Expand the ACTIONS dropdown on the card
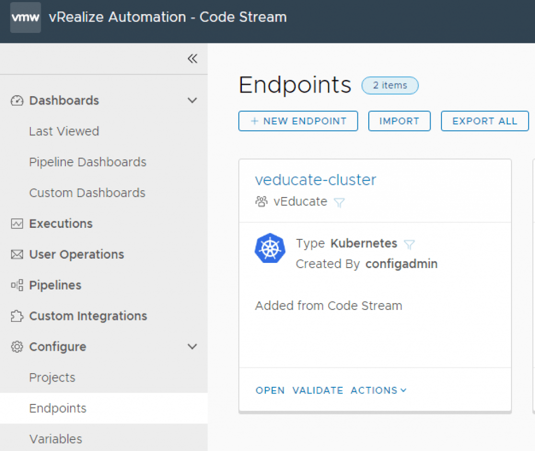The height and width of the screenshot is (451, 535). (378, 390)
